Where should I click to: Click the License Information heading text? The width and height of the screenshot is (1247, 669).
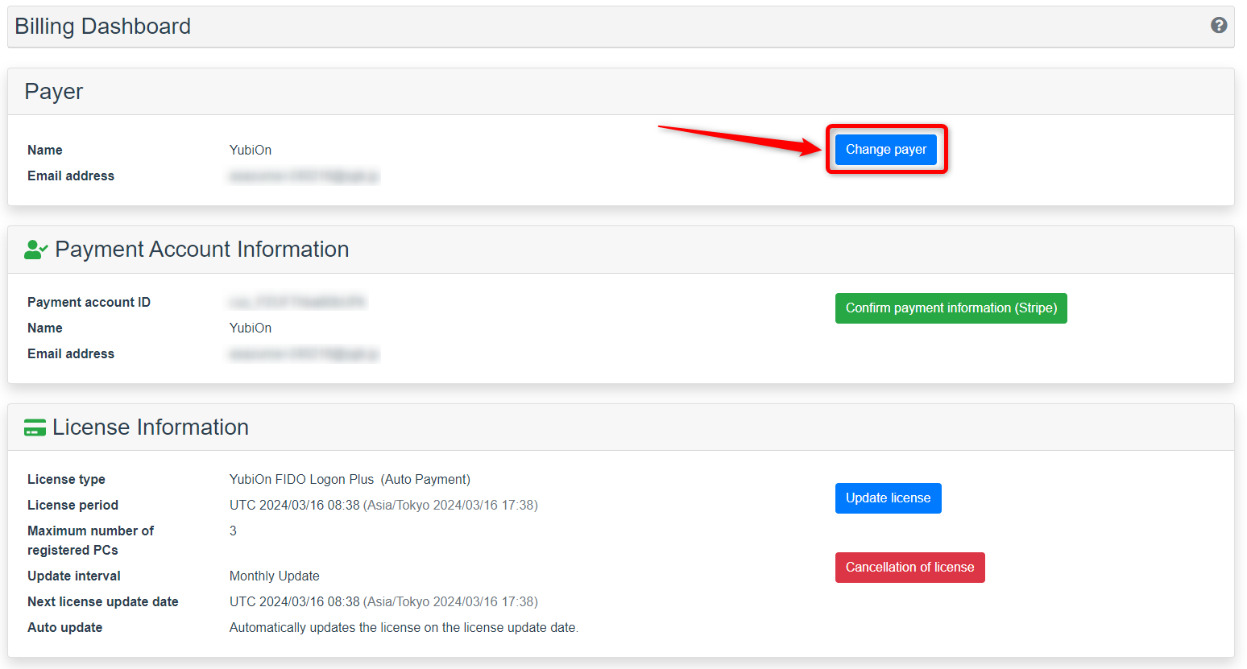pyautogui.click(x=151, y=427)
